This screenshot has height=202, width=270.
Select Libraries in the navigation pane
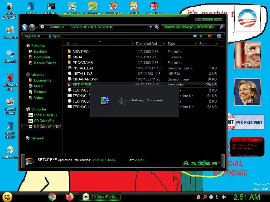click(37, 74)
